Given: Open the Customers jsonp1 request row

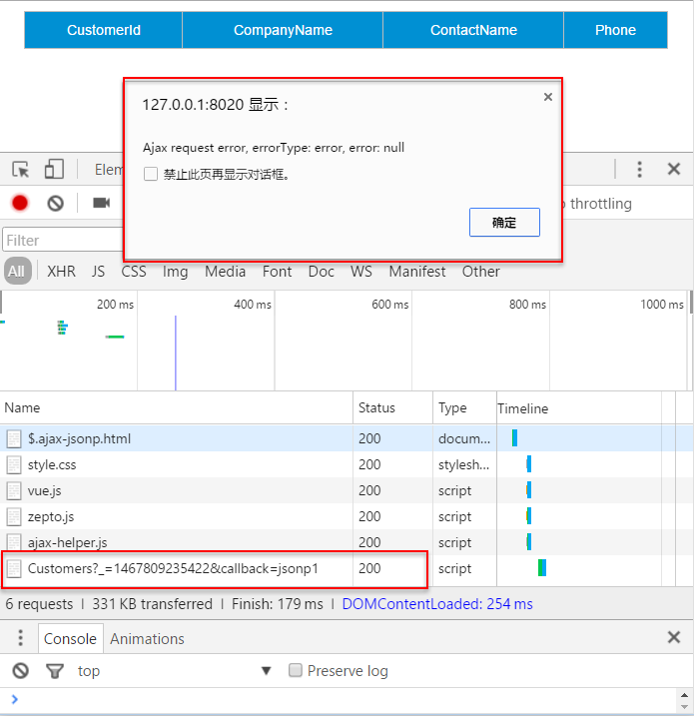Looking at the screenshot, I should click(215, 568).
